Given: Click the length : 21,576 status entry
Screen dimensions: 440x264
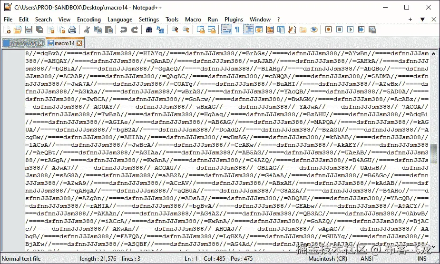Looking at the screenshot, I should (98, 258).
